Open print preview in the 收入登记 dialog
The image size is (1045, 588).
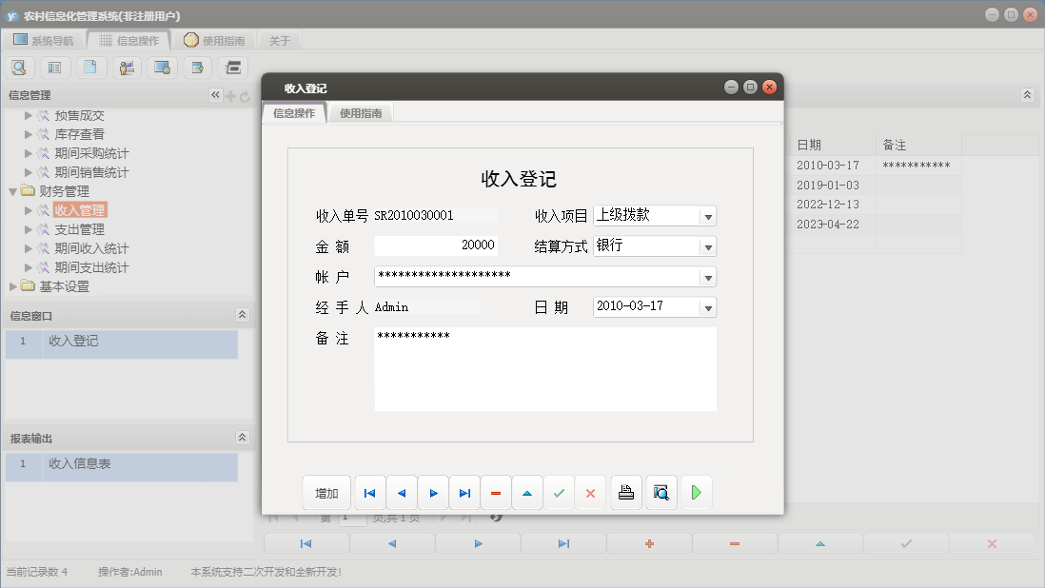coord(662,492)
